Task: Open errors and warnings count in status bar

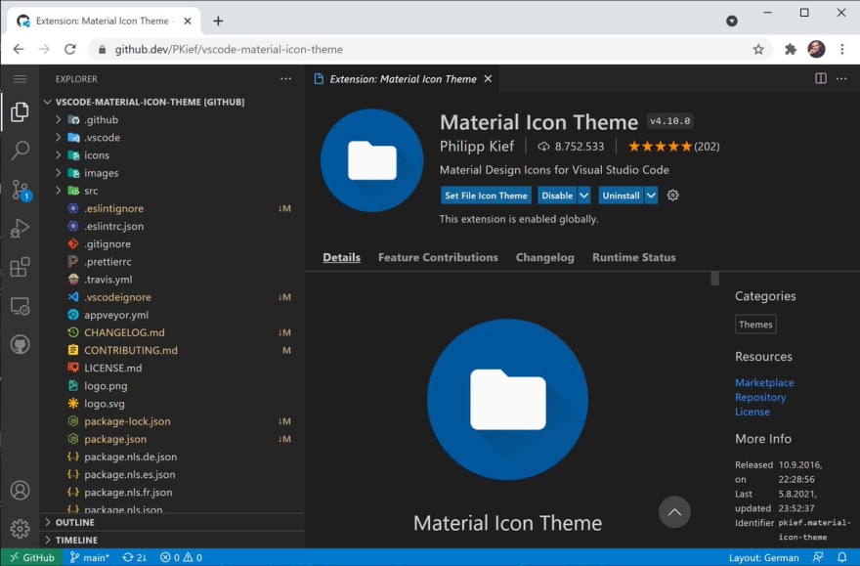Action: [x=181, y=557]
